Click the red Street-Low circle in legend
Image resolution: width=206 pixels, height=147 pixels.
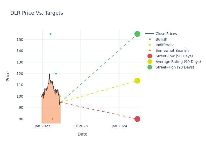(x=150, y=56)
